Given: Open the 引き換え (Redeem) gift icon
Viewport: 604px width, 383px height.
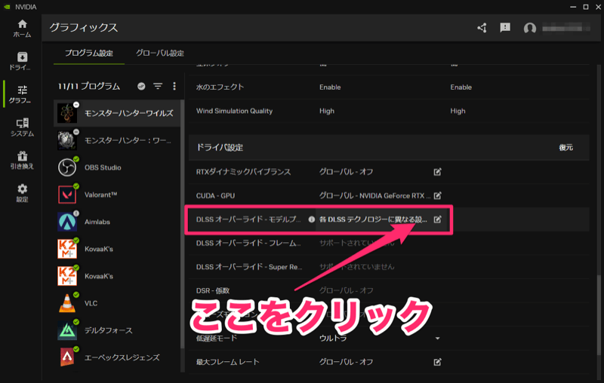Looking at the screenshot, I should [21, 158].
